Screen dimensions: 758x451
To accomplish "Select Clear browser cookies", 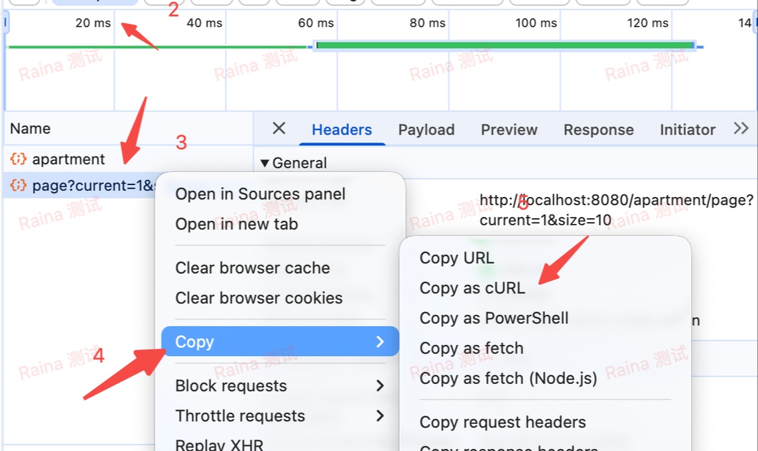I will 259,298.
